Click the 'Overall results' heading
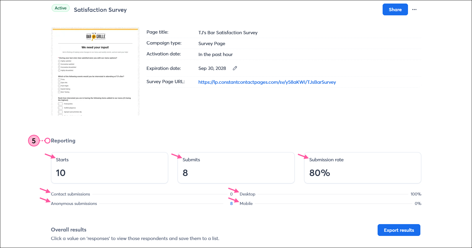472x248 pixels. click(69, 230)
